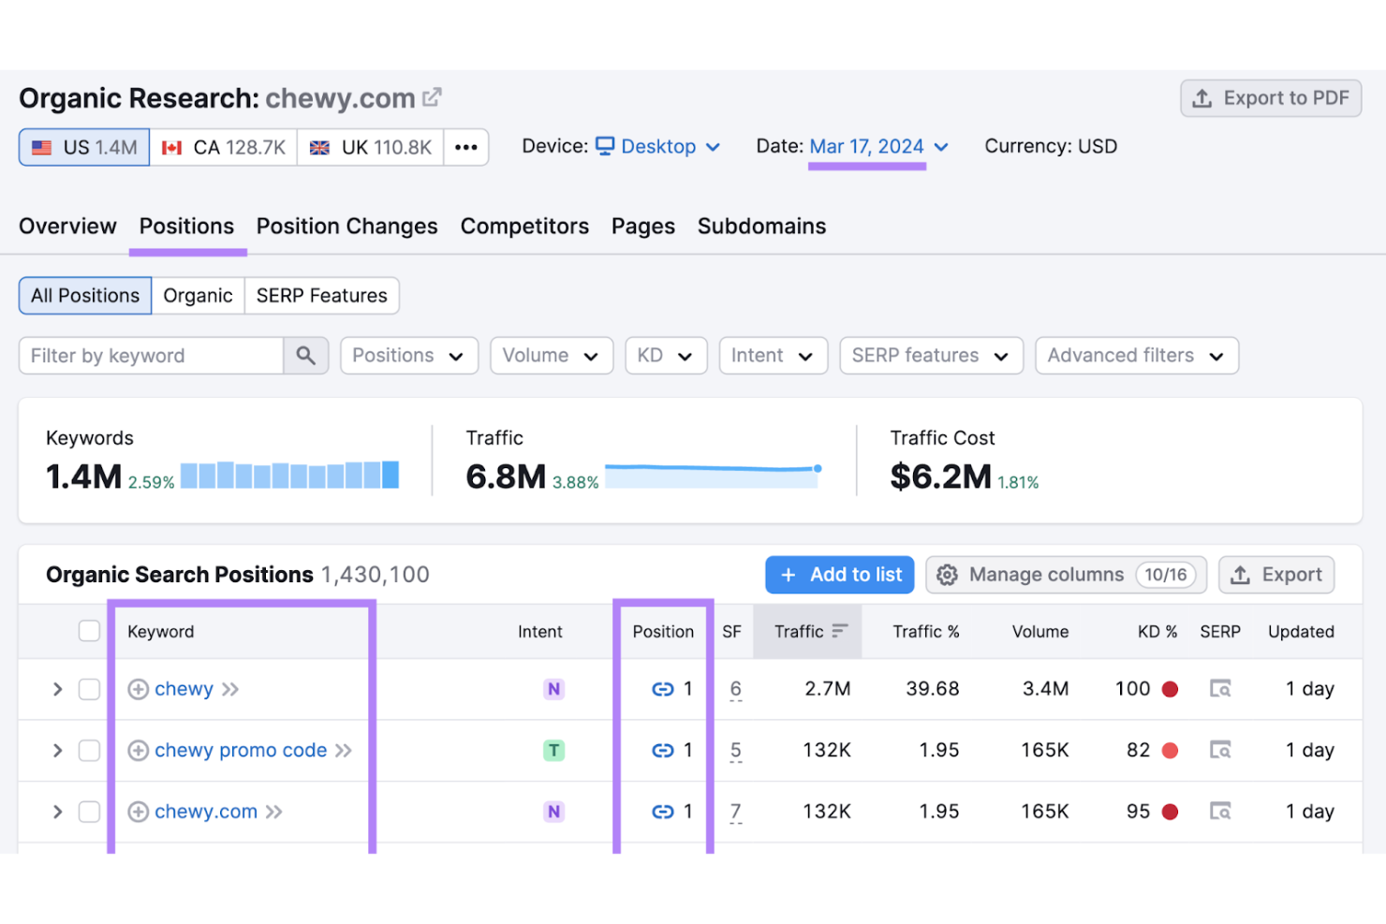This screenshot has height=924, width=1386.
Task: Open the chewy promo code keyword link
Action: 241,751
